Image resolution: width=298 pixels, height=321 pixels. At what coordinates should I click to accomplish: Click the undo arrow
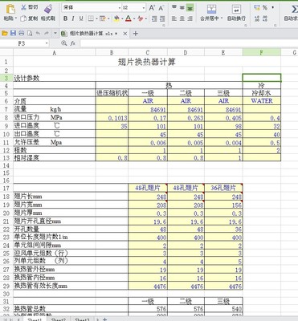pos(38,33)
